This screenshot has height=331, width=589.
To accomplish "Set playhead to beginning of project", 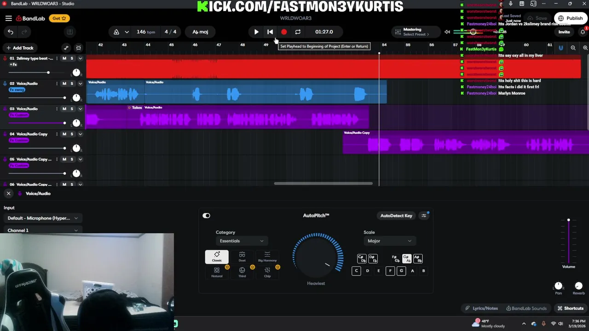I will 270,32.
